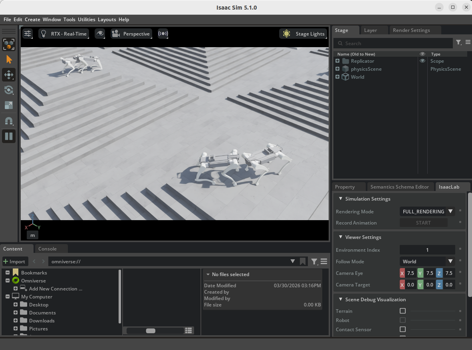This screenshot has height=350, width=472.
Task: Click the Stage filter funnel icon
Action: 459,42
